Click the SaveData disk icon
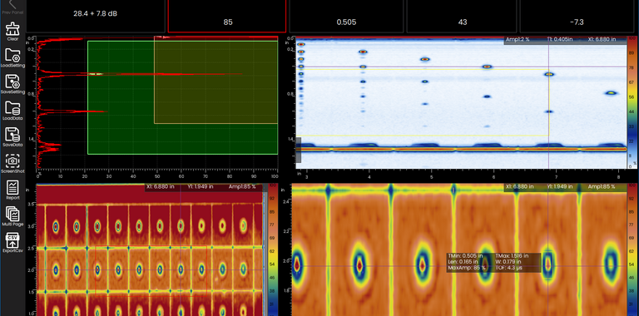 [12, 135]
